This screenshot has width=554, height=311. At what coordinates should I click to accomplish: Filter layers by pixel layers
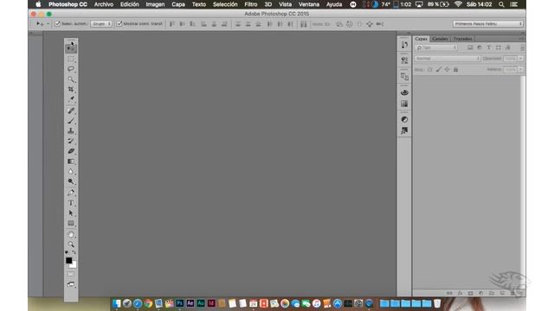pos(470,48)
